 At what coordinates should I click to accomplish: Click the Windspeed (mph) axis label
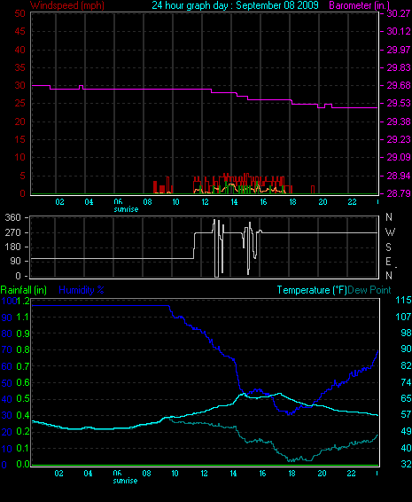pos(66,5)
